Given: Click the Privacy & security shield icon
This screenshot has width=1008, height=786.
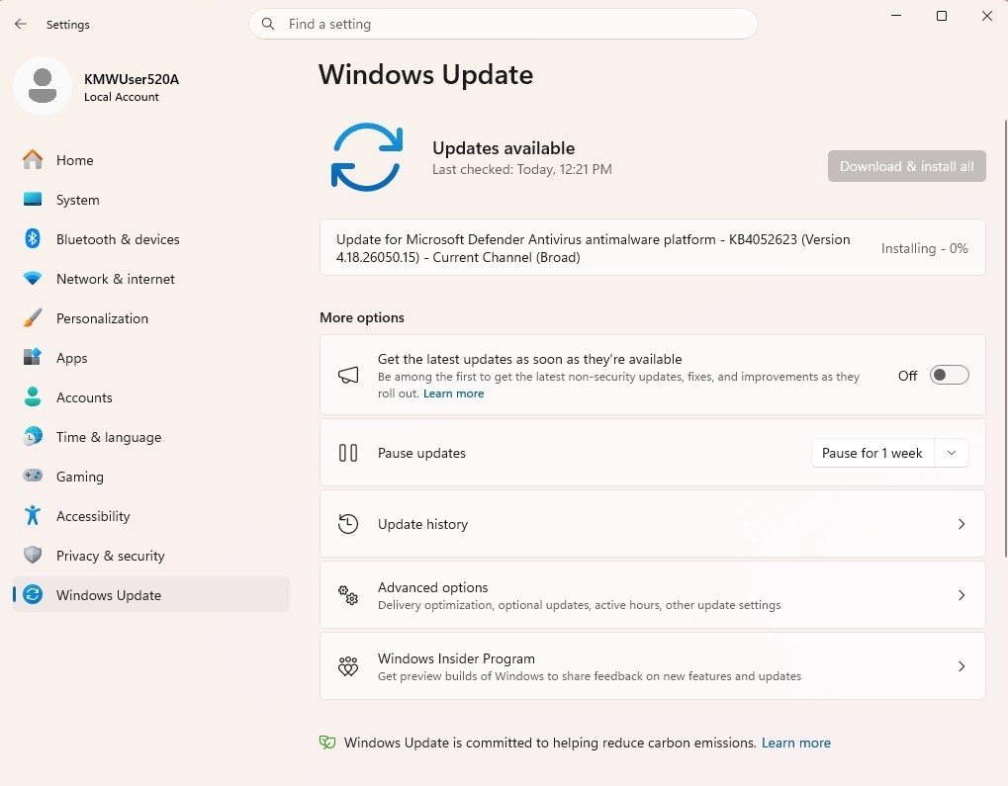Looking at the screenshot, I should tap(32, 556).
